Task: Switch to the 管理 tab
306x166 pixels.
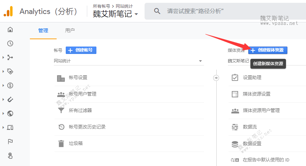Action: [43, 30]
